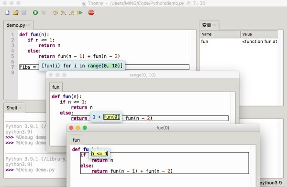Select the demo.py editor tab
Image resolution: width=287 pixels, height=187 pixels.
click(x=16, y=25)
